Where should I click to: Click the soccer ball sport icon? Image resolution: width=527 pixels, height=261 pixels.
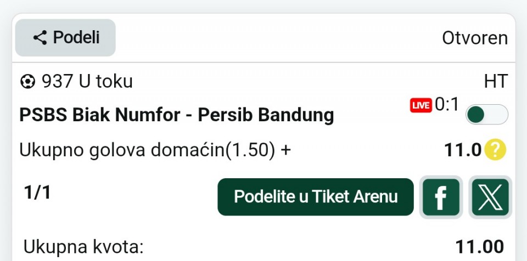click(x=27, y=82)
